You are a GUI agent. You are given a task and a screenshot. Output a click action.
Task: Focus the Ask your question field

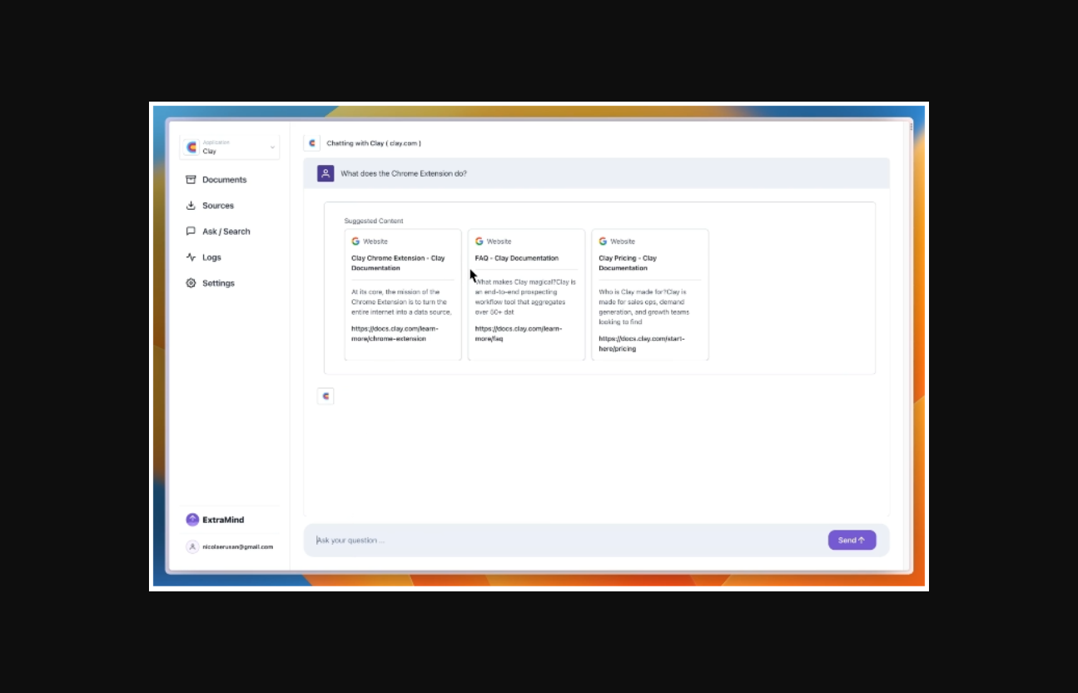(x=566, y=541)
